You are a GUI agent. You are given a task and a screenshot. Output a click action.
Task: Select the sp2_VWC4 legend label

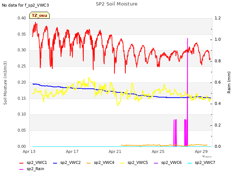coord(104,163)
